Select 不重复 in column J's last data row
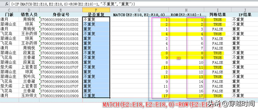258x110 pixels. pyautogui.click(x=245, y=96)
